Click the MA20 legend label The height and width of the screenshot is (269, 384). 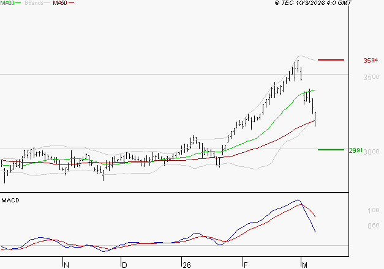click(7, 3)
